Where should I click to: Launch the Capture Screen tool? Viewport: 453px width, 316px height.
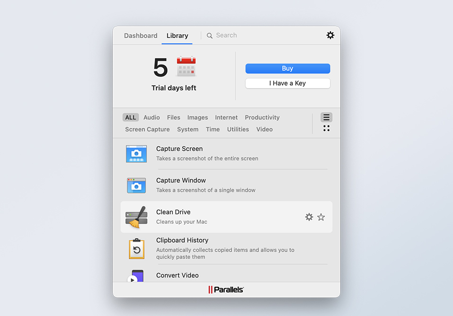179,149
